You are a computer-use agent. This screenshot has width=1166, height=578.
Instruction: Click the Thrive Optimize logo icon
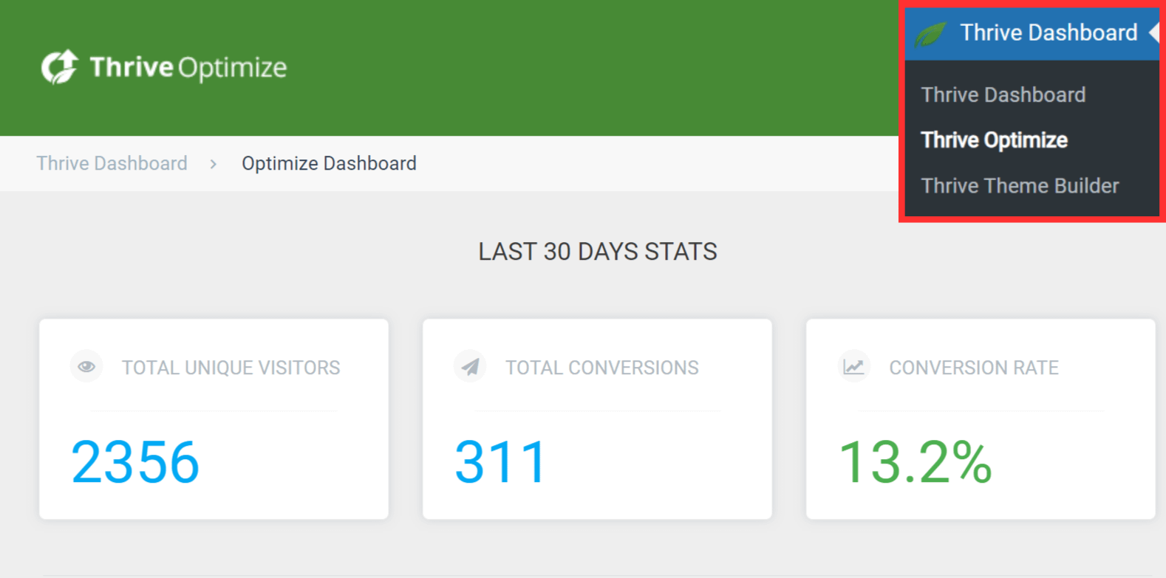[x=60, y=67]
